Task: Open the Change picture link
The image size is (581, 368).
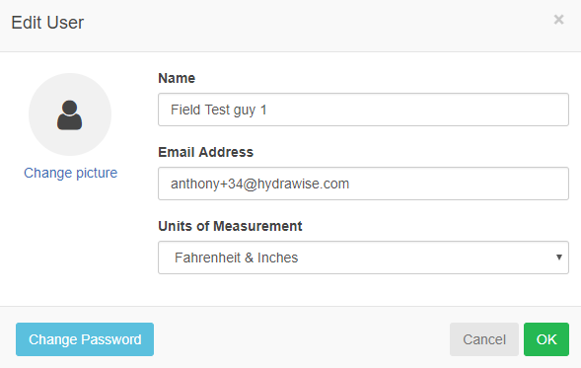Action: click(x=70, y=173)
